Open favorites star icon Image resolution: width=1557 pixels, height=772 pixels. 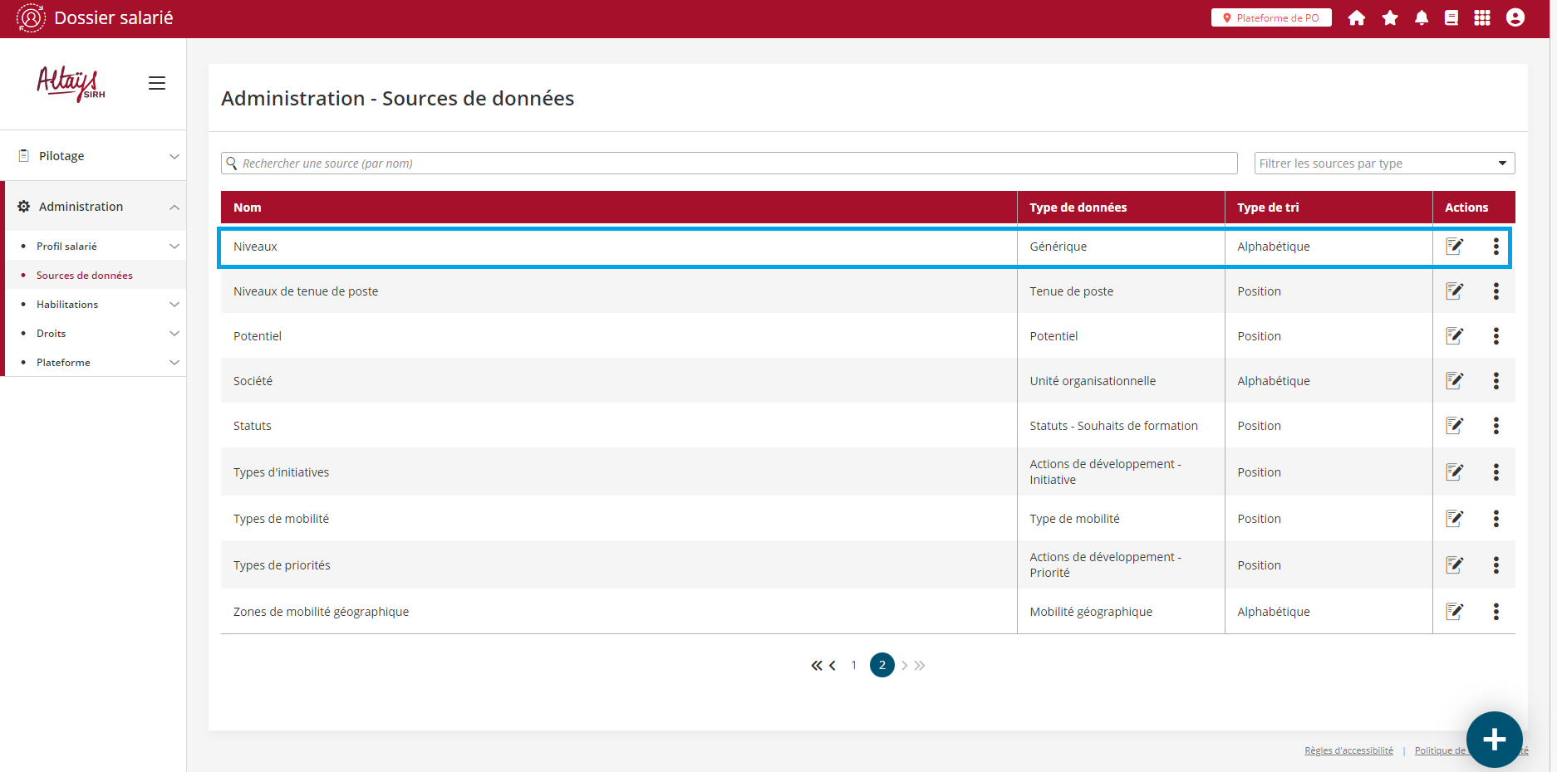click(x=1390, y=18)
